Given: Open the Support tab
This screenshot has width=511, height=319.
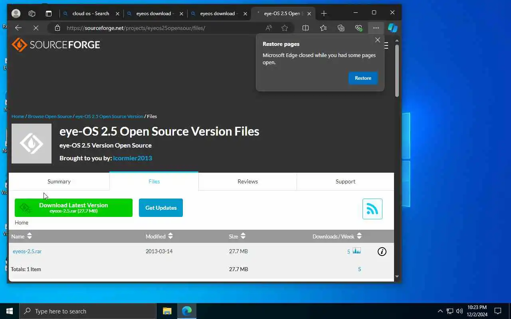Looking at the screenshot, I should [345, 181].
